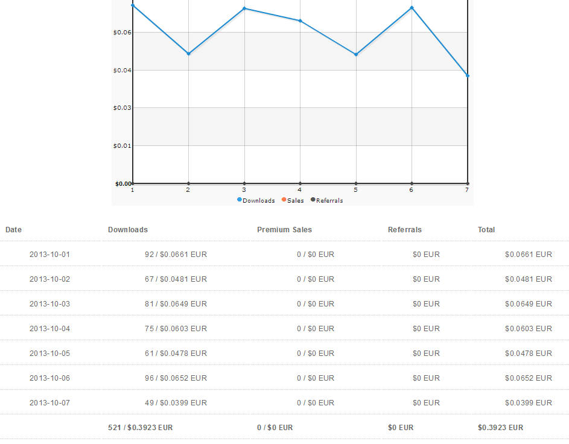Click the 2013-10-04 total value $0.0603 EUR
This screenshot has width=569, height=444.
pyautogui.click(x=528, y=329)
